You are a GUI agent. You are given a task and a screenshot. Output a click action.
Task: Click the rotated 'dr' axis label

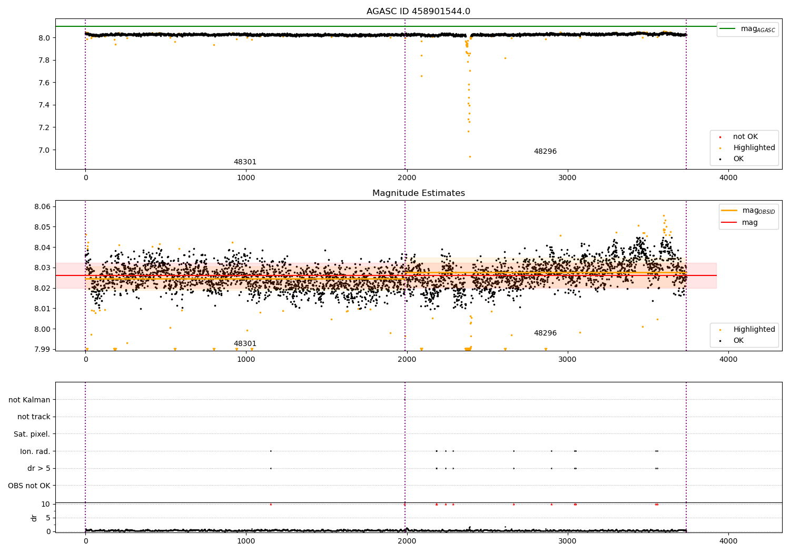coord(34,518)
